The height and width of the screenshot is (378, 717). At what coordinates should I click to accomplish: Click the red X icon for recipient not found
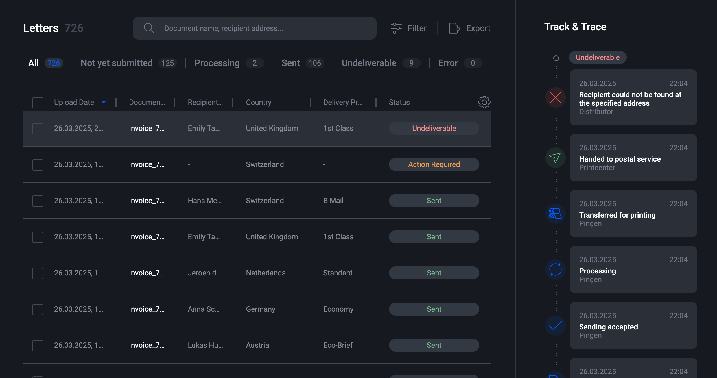coord(555,97)
